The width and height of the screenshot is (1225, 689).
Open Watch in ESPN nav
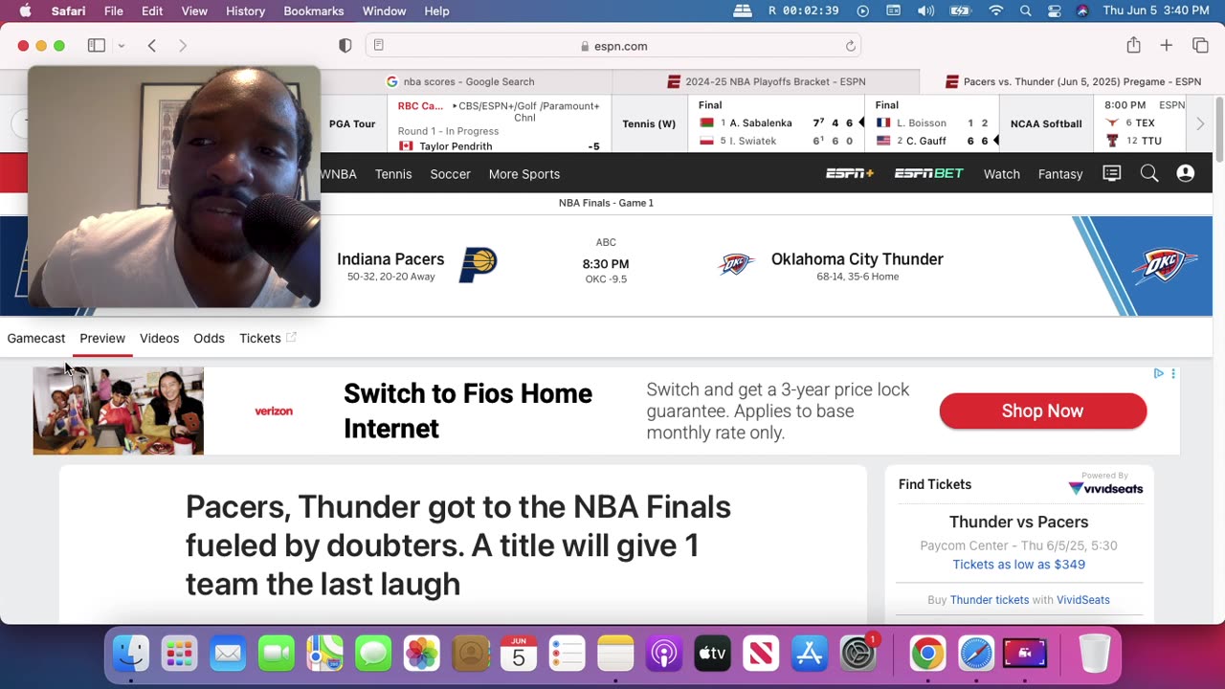click(x=1001, y=174)
